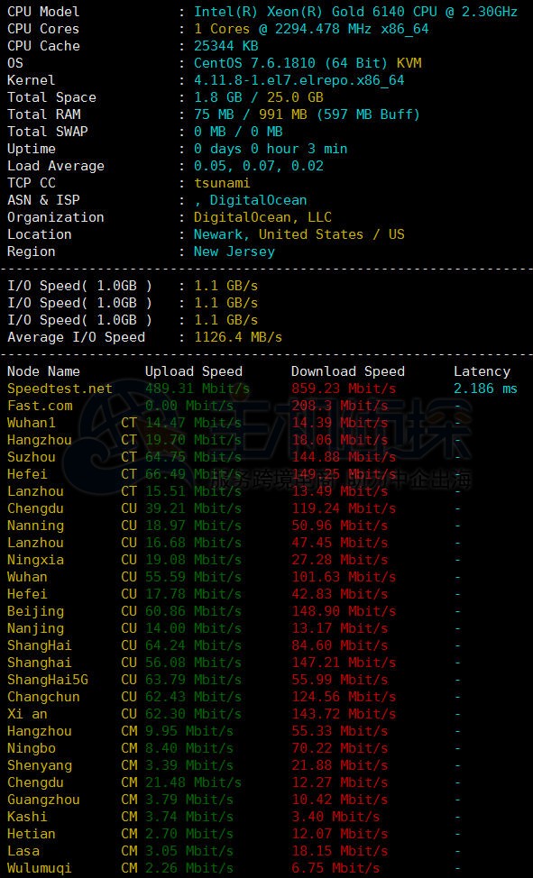Click the Kashi node name

27,818
